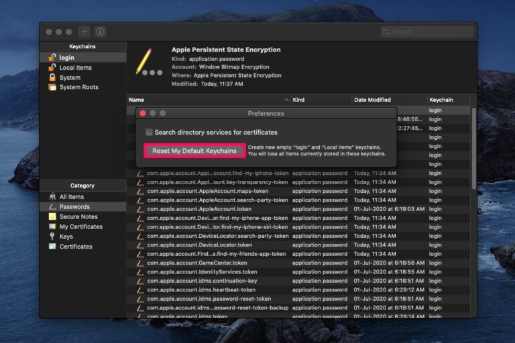
Task: Select find-my-iphone-siri-token row
Action: tap(298, 227)
